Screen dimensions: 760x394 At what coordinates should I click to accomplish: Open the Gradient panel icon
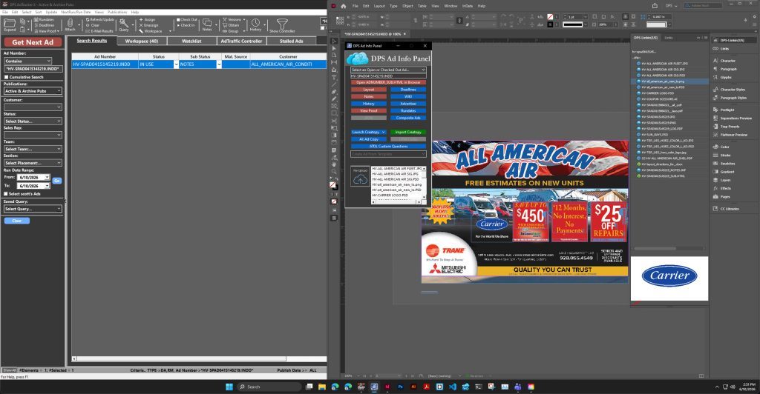[x=715, y=172]
